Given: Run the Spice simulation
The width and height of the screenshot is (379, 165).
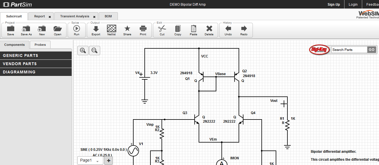Looking at the screenshot, I should pos(76,30).
